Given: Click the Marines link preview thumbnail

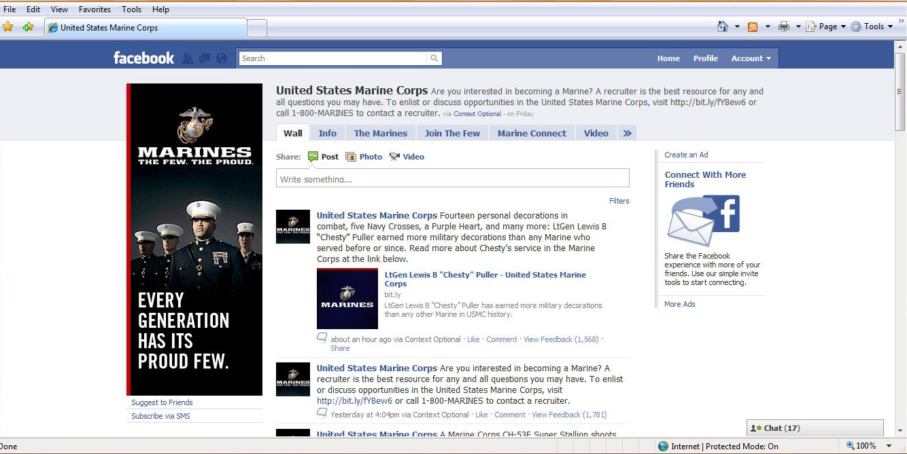Looking at the screenshot, I should tap(347, 299).
